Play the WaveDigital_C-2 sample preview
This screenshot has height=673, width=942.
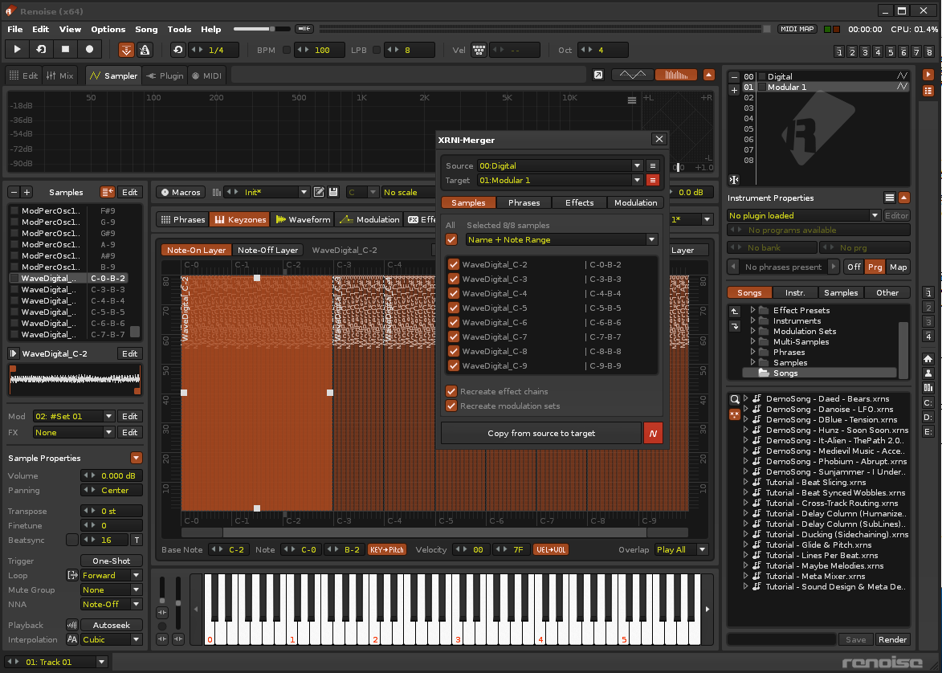[13, 353]
